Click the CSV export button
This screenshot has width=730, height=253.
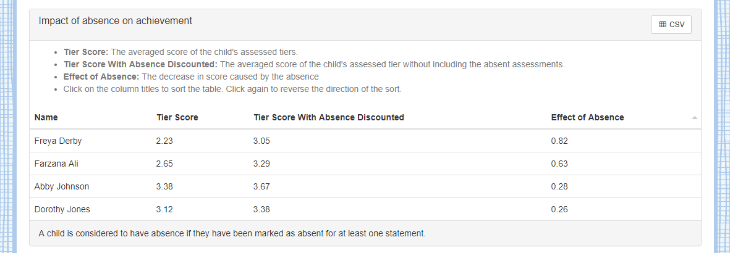[x=671, y=25]
